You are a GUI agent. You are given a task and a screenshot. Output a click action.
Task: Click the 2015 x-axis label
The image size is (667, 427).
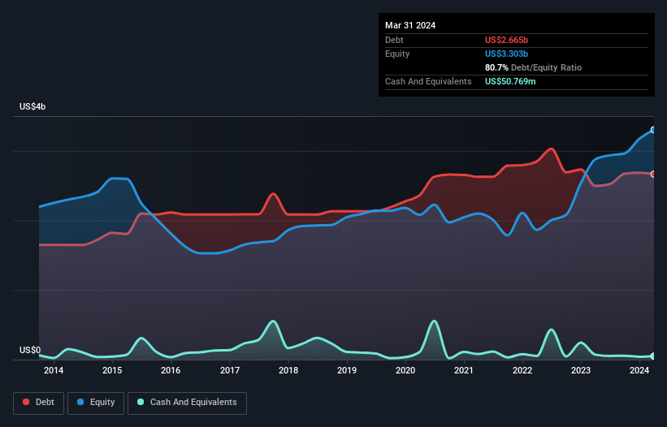112,370
